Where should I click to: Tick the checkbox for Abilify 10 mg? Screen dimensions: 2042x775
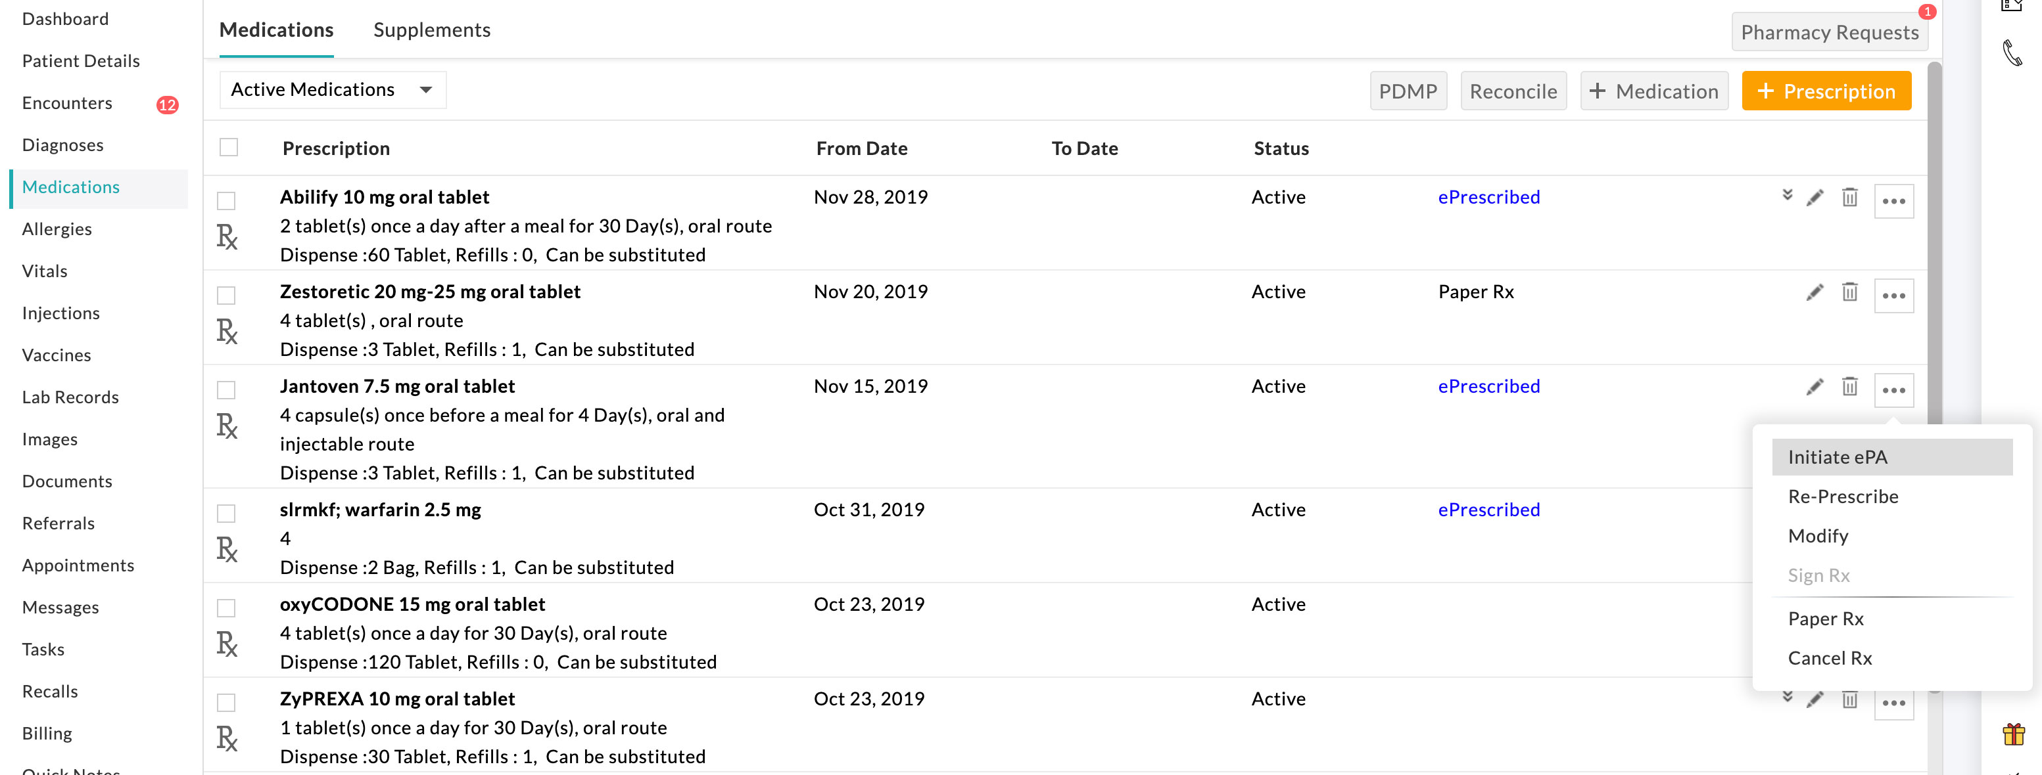click(x=227, y=201)
